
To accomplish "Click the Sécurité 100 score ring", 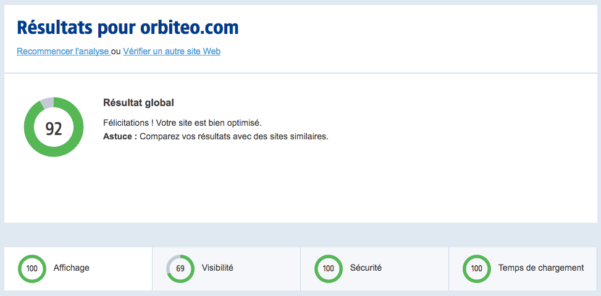I will tap(329, 268).
